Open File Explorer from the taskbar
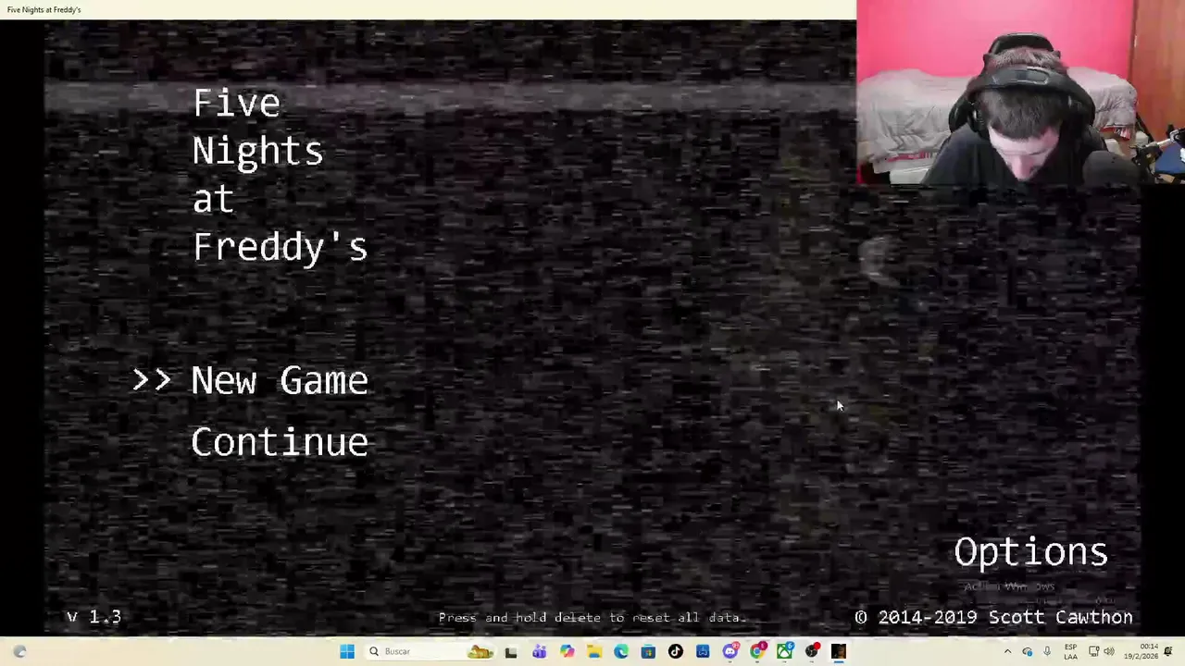This screenshot has height=666, width=1185. (x=593, y=651)
